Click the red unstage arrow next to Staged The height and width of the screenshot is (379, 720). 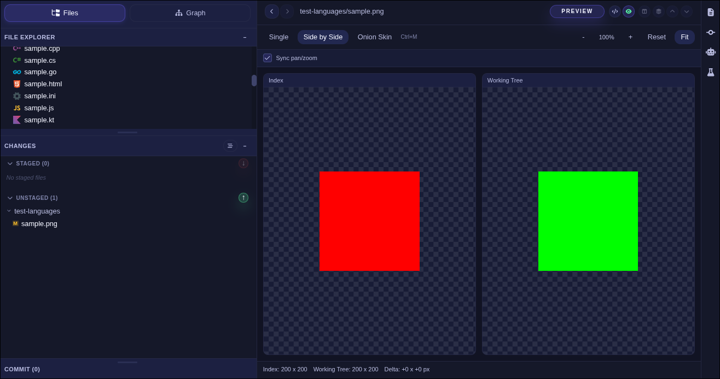[243, 163]
